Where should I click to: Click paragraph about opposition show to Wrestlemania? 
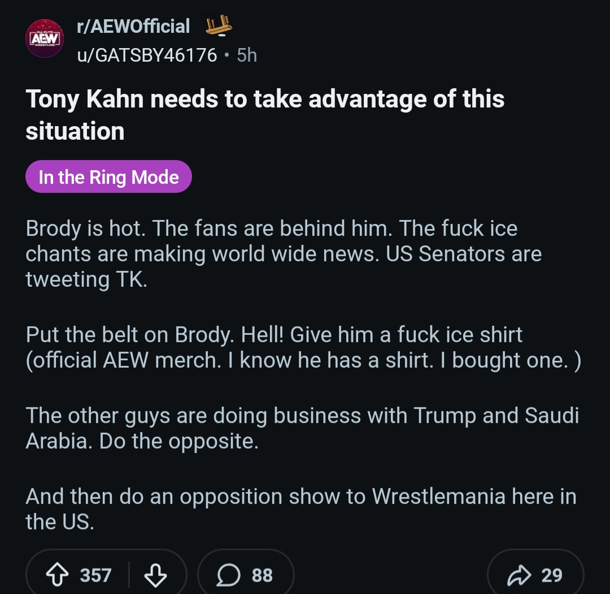tap(301, 509)
